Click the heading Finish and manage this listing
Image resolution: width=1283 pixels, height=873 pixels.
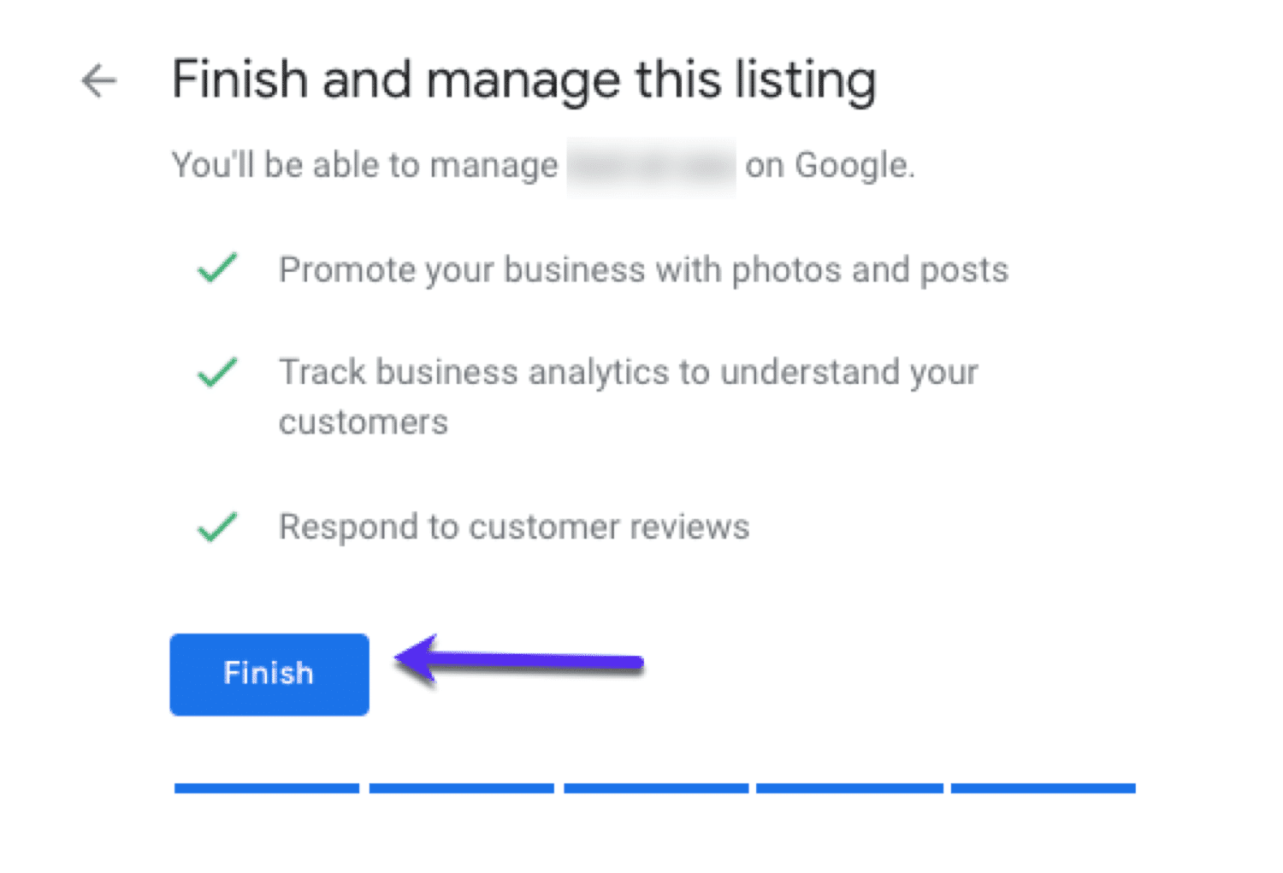(524, 80)
